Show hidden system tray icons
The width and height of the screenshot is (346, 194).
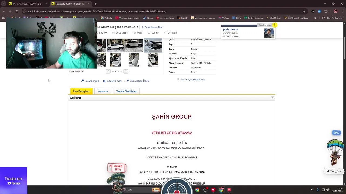click(x=312, y=190)
